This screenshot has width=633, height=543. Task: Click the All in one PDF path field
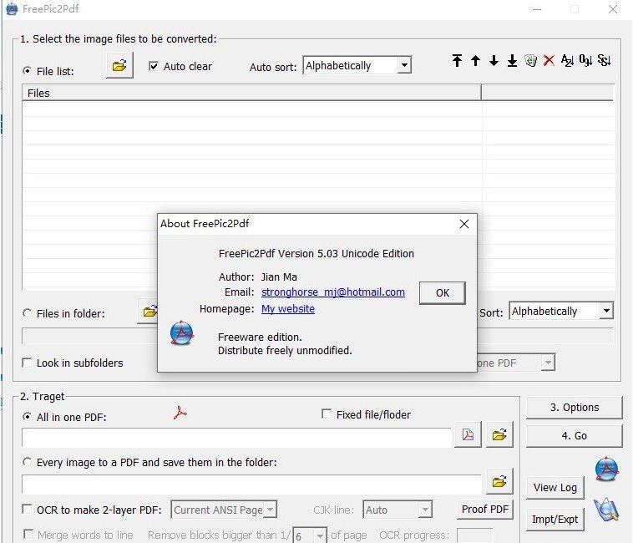tap(236, 438)
